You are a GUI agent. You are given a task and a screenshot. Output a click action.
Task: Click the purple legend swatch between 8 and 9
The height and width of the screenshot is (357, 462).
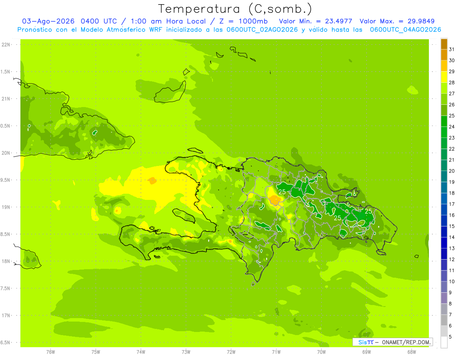444,298
